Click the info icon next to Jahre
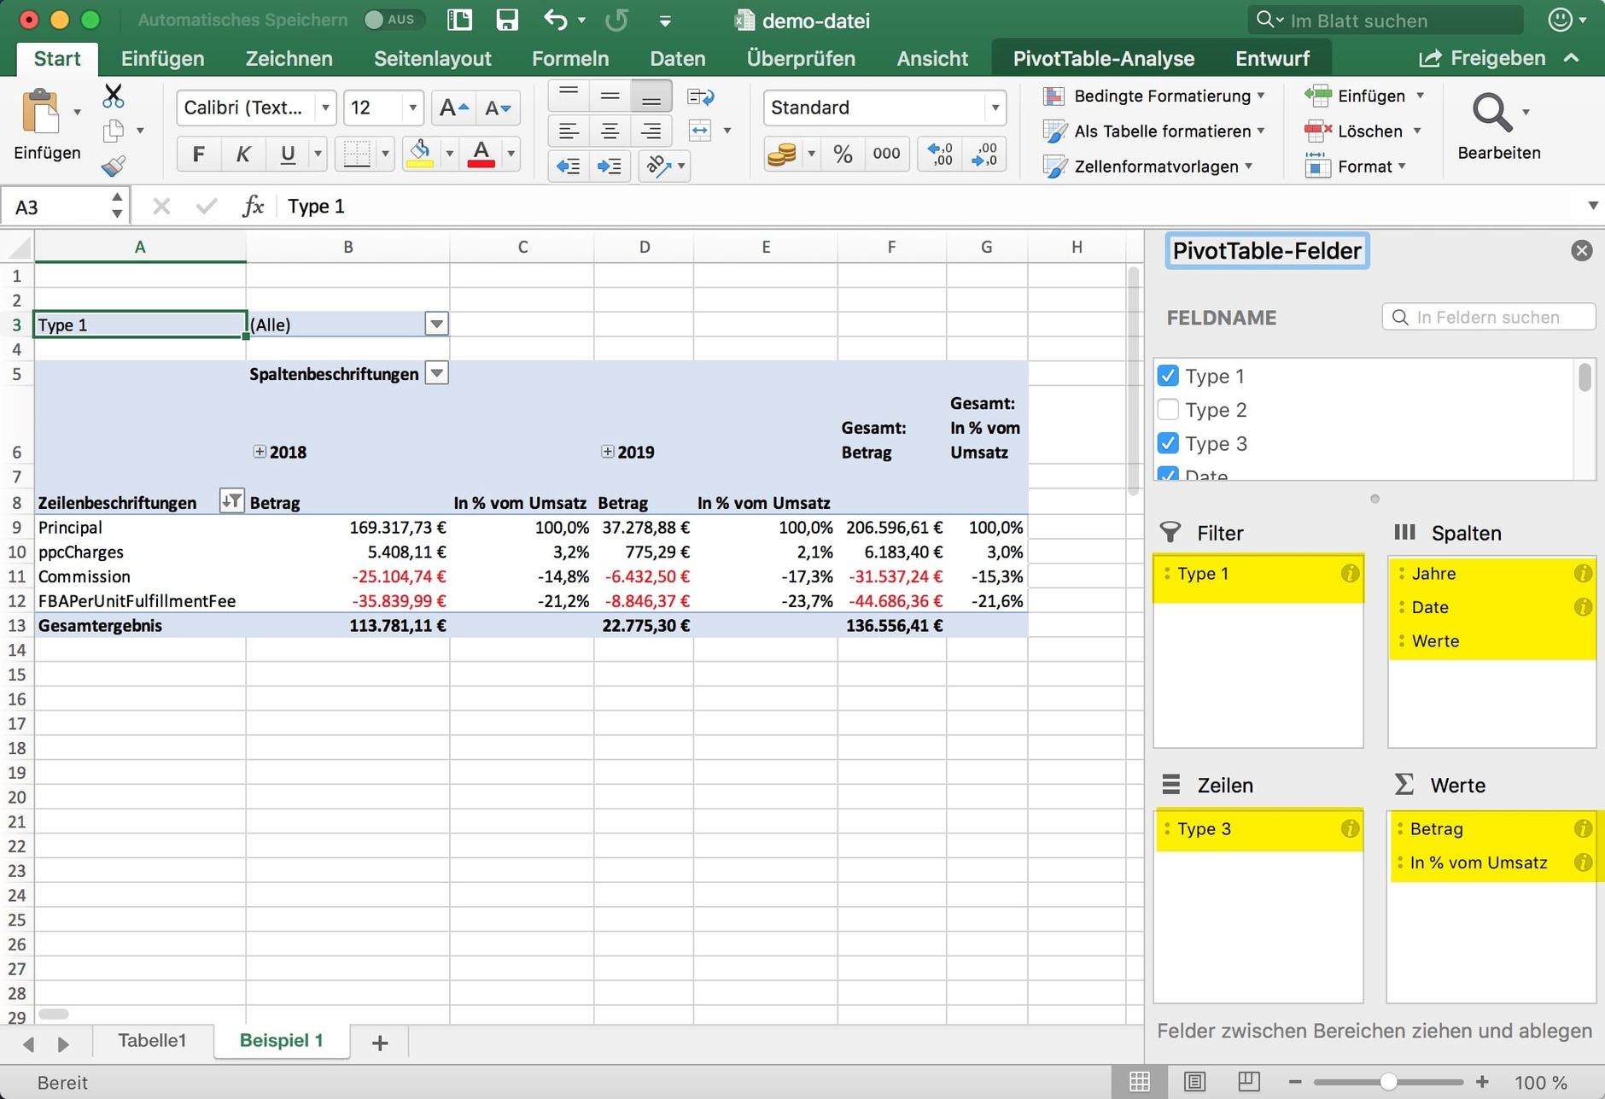Viewport: 1605px width, 1099px height. click(1582, 573)
